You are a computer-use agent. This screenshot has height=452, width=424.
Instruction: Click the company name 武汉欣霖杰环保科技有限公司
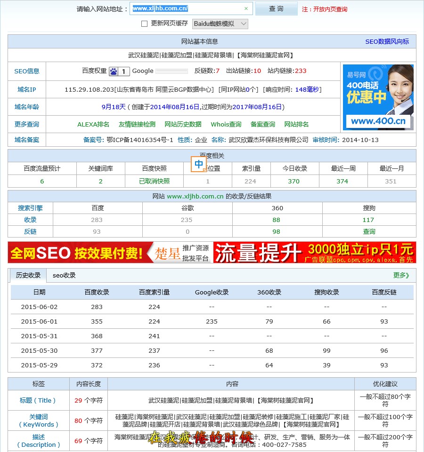tap(269, 140)
